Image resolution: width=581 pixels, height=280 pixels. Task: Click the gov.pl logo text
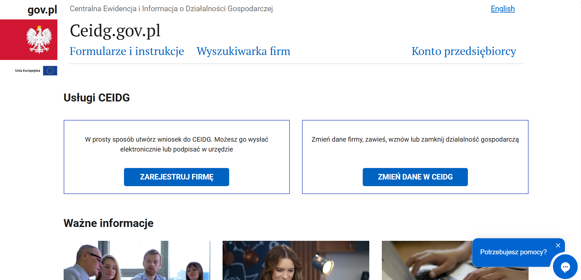pyautogui.click(x=42, y=10)
